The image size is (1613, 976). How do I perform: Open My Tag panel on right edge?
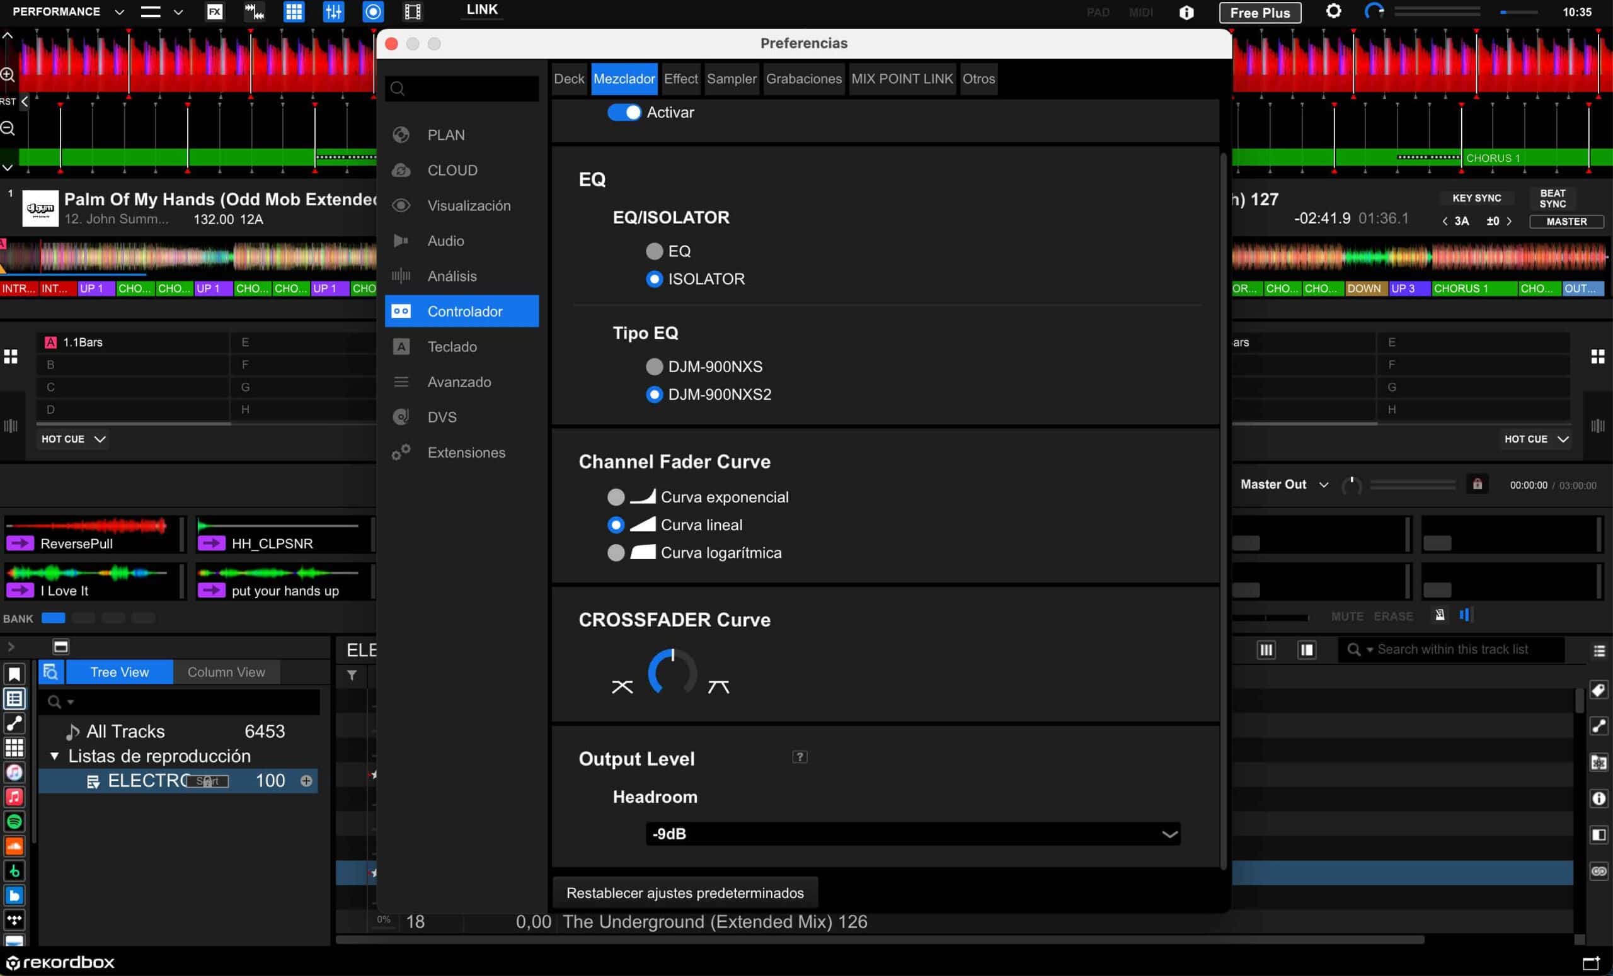pos(1599,690)
